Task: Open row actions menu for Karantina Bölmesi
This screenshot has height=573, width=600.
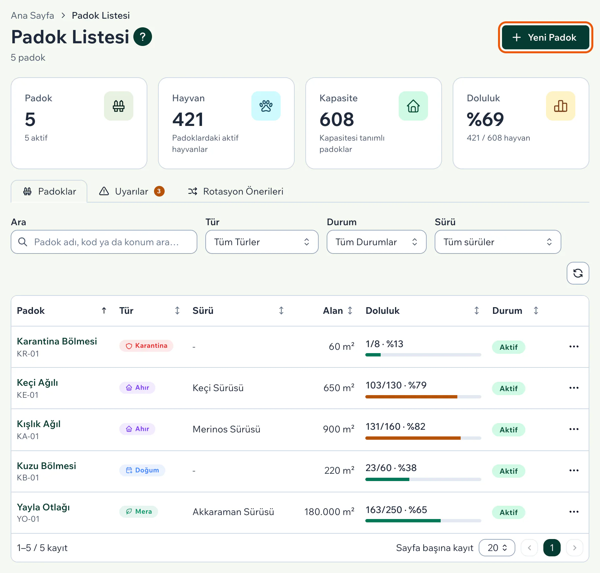Action: pos(574,346)
